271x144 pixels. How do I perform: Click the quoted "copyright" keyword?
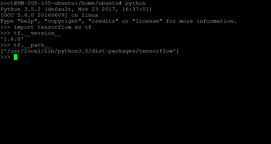coord(64,21)
